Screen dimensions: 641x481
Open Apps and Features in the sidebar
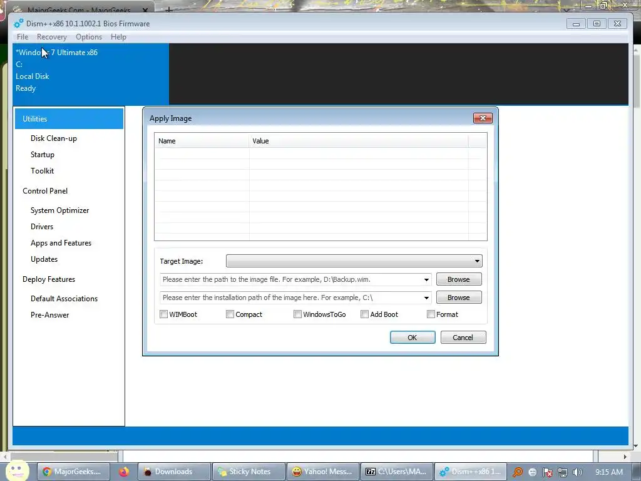coord(61,243)
